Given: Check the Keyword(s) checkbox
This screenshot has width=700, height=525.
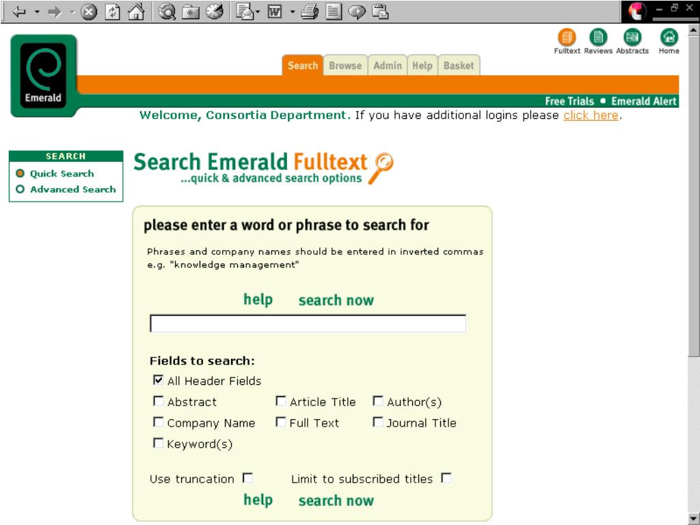Looking at the screenshot, I should [x=158, y=443].
